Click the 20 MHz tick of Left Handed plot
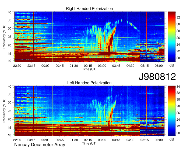The width and height of the screenshot is (183, 148). coord(10,119)
